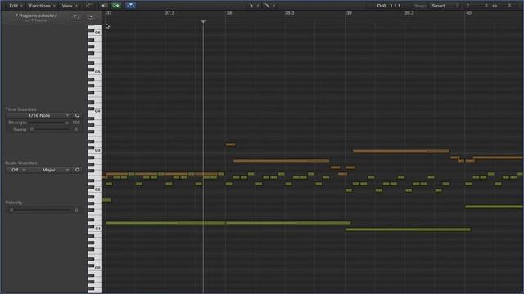Image resolution: width=524 pixels, height=294 pixels.
Task: Toggle the blue Catch Playhead button
Action: pyautogui.click(x=130, y=6)
